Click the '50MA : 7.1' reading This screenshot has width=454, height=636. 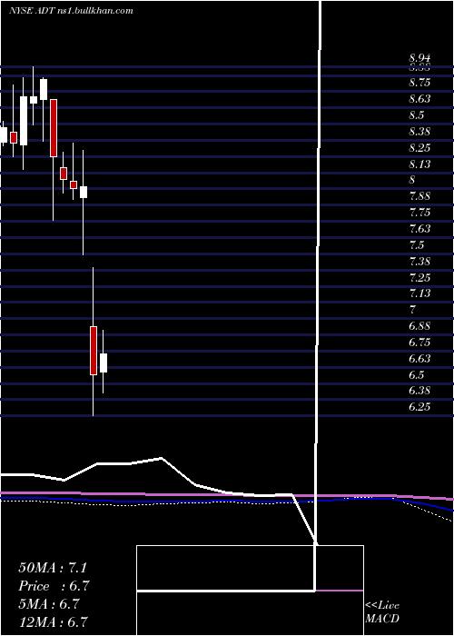(x=53, y=568)
